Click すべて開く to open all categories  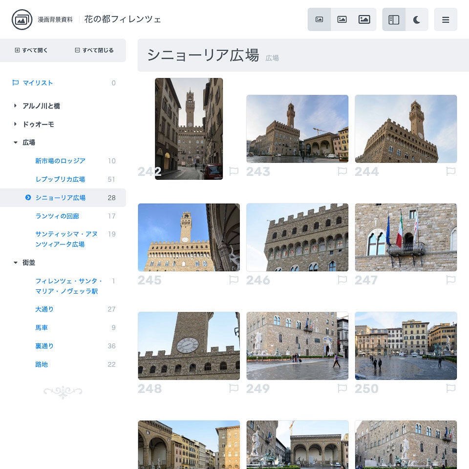coord(29,50)
